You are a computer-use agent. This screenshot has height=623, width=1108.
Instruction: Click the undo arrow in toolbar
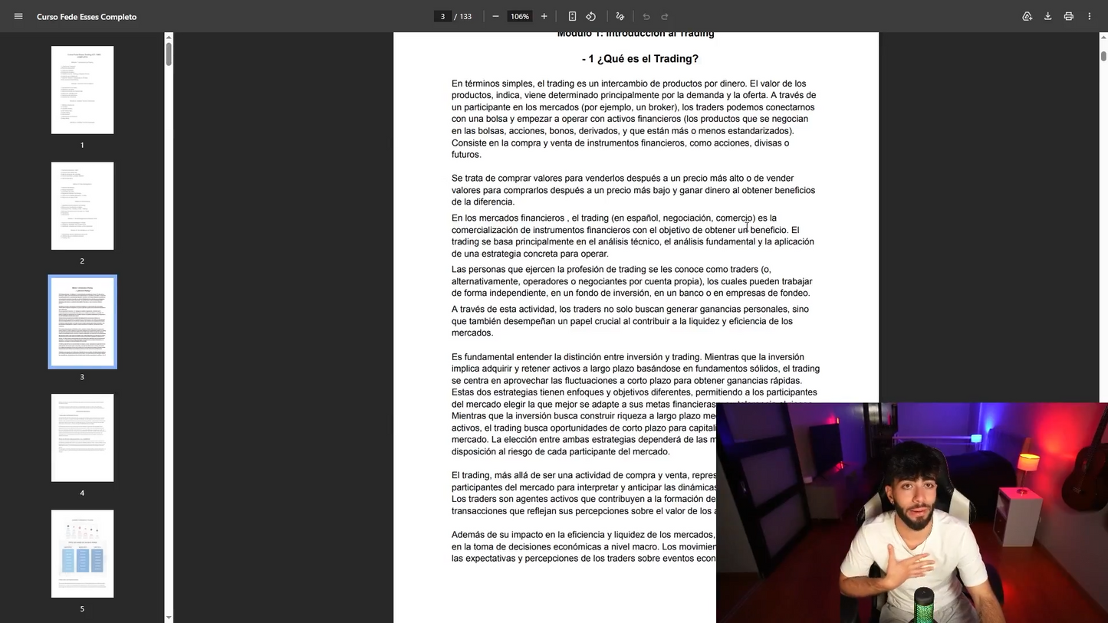click(x=646, y=16)
